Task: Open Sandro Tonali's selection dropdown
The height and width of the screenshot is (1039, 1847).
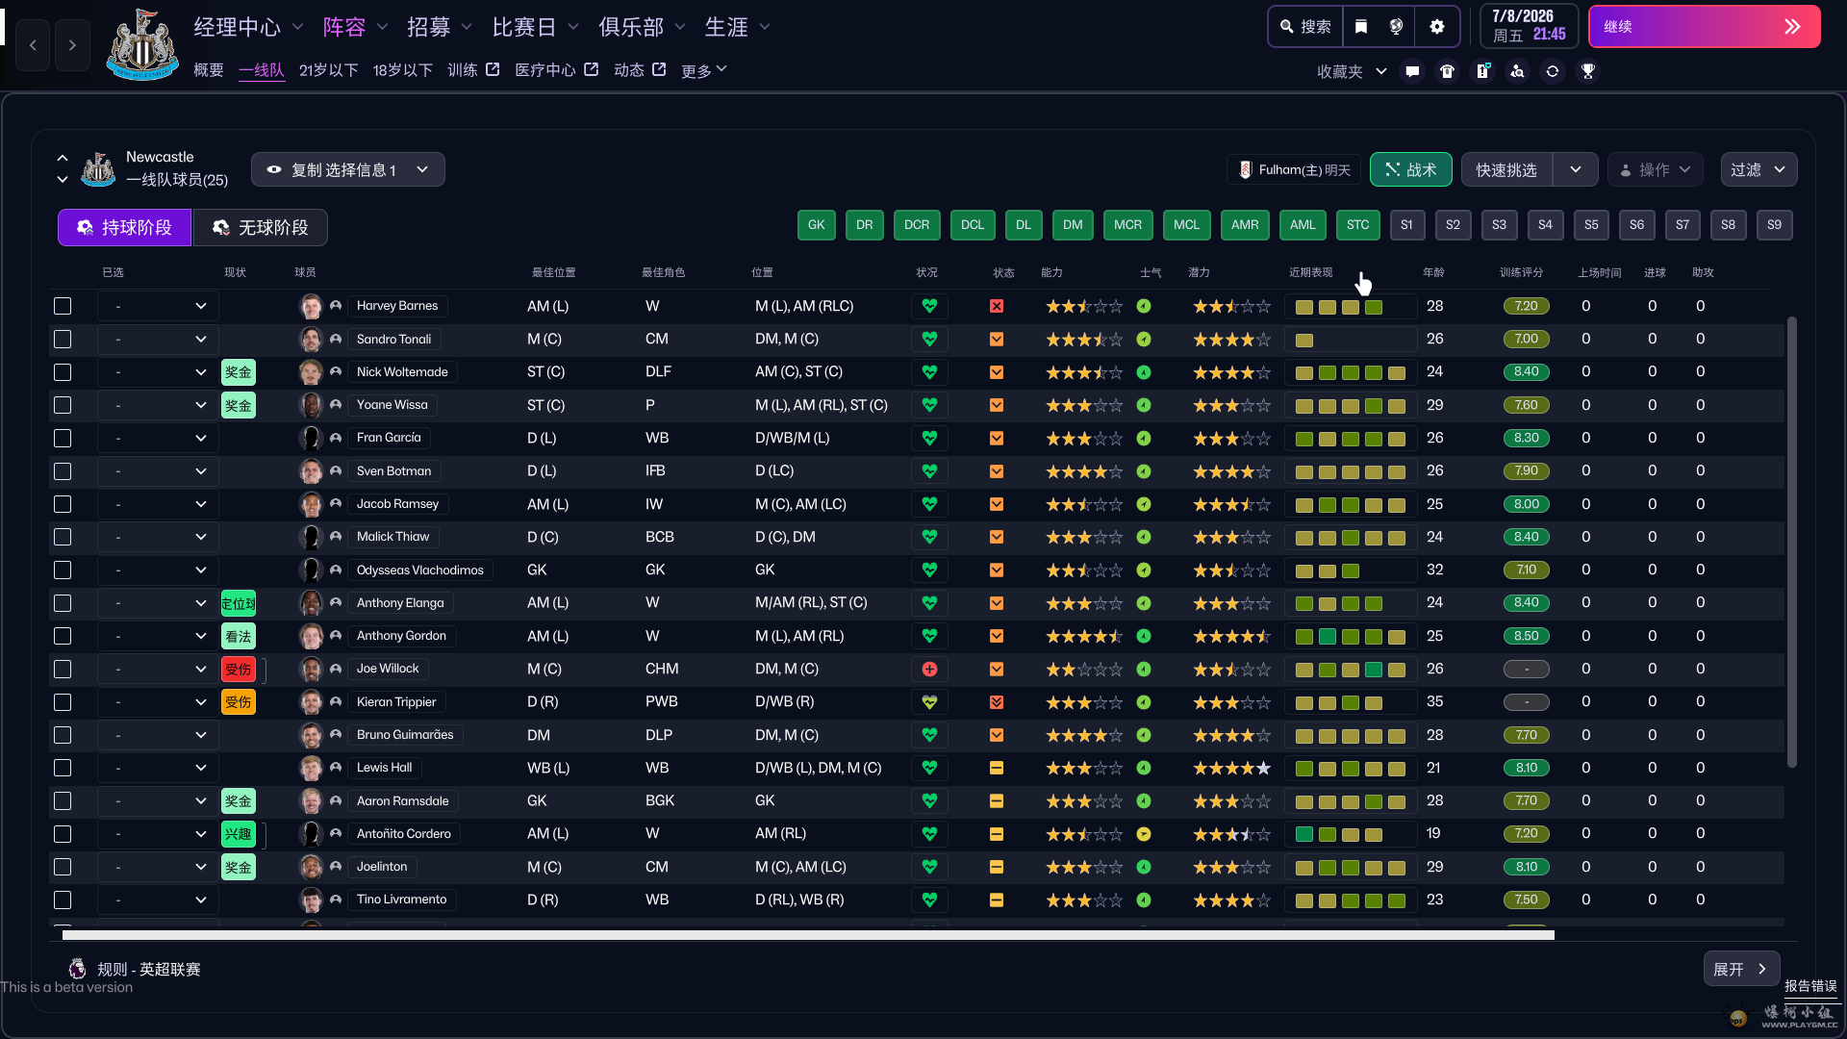Action: click(158, 339)
